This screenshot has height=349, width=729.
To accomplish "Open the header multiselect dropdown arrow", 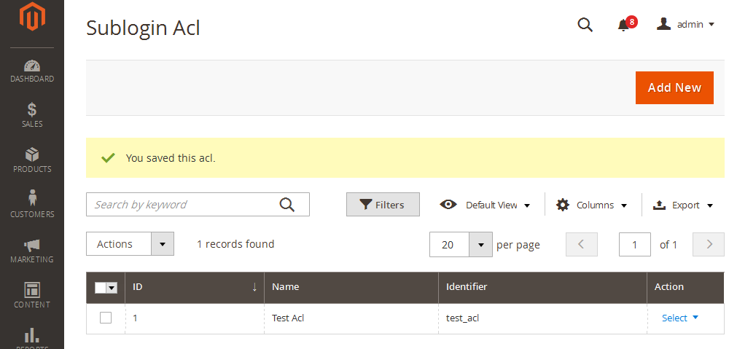I will [x=112, y=288].
